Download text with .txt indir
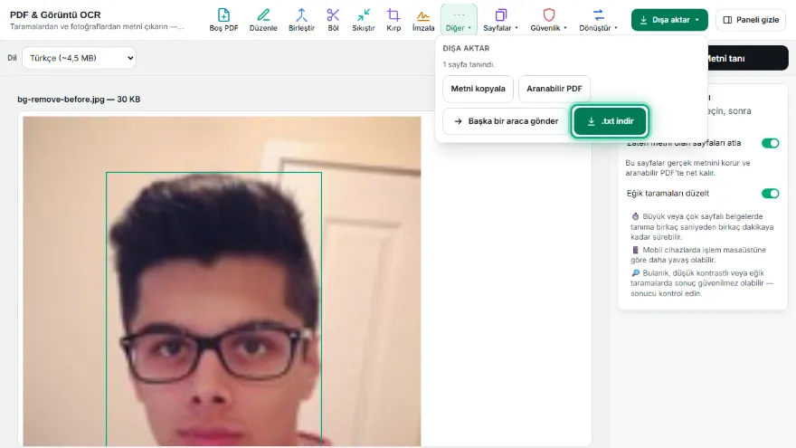 [610, 121]
